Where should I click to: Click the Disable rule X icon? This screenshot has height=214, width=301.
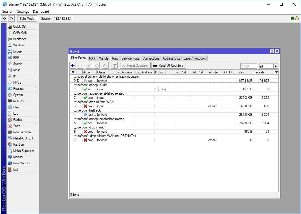pos(96,65)
